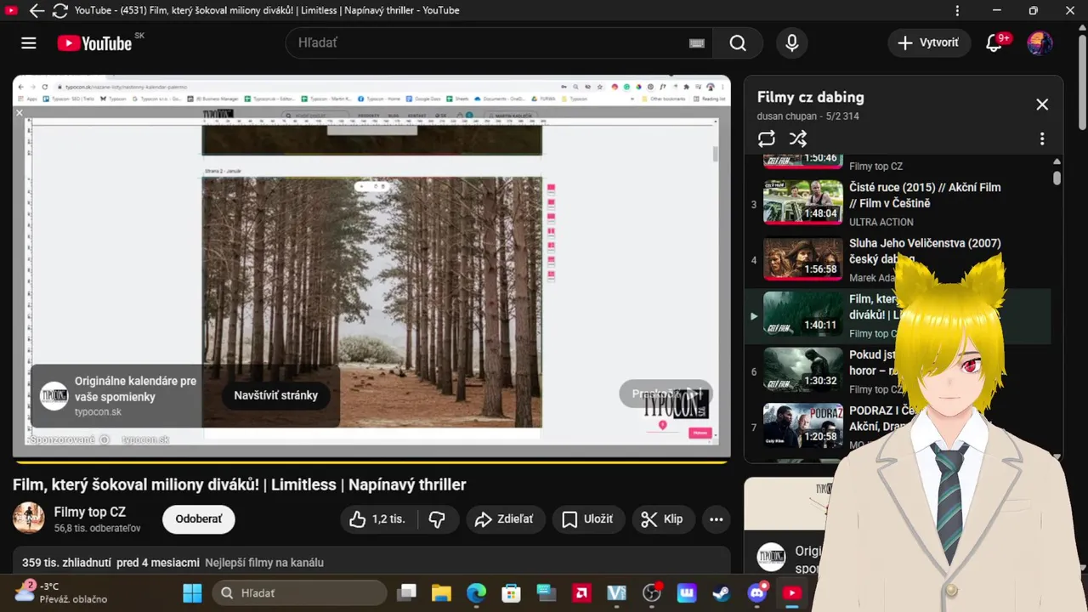
Task: Click the Zdieľať share button
Action: pos(505,518)
